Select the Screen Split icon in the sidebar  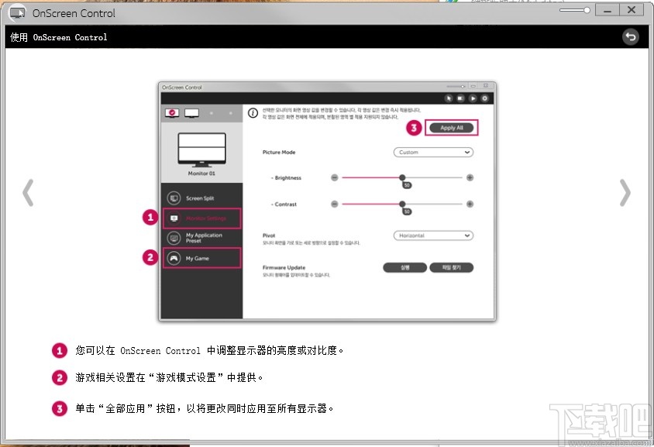(x=175, y=197)
